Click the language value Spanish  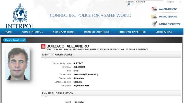click(78, 82)
